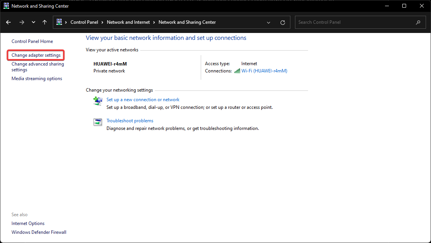Screen dimensions: 431x243
Task: Click the Set up a new connection icon
Action: (98, 101)
